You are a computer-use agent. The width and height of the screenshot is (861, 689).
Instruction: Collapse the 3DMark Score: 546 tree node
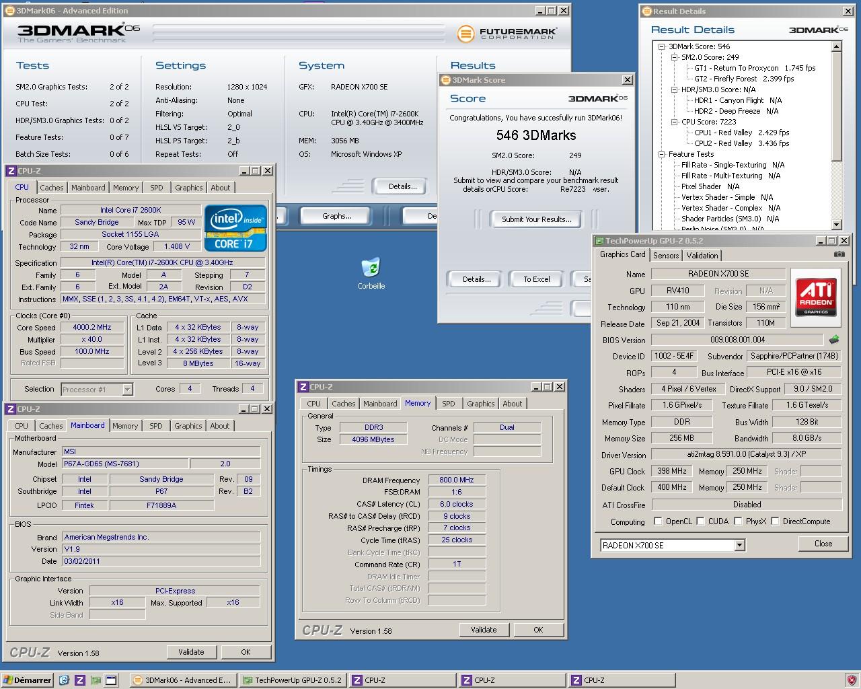tap(661, 46)
